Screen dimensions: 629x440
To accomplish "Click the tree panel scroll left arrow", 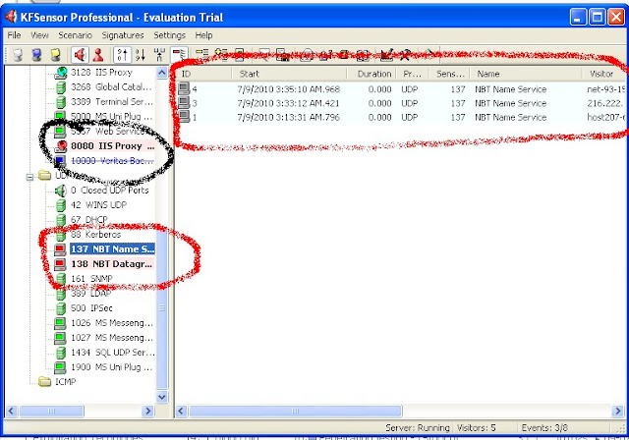I will pos(11,411).
